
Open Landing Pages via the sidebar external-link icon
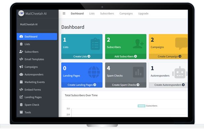[21, 97]
